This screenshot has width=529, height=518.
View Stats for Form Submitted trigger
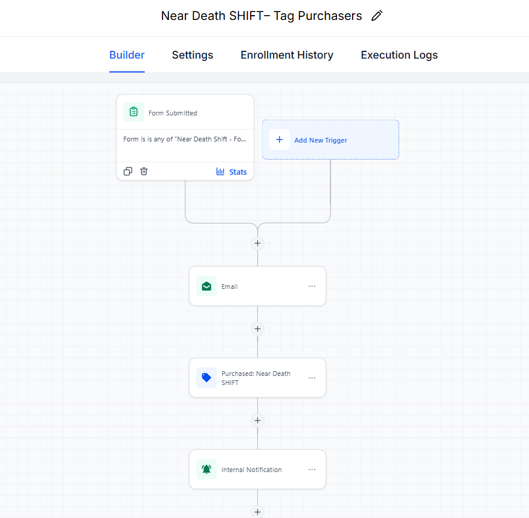point(231,172)
